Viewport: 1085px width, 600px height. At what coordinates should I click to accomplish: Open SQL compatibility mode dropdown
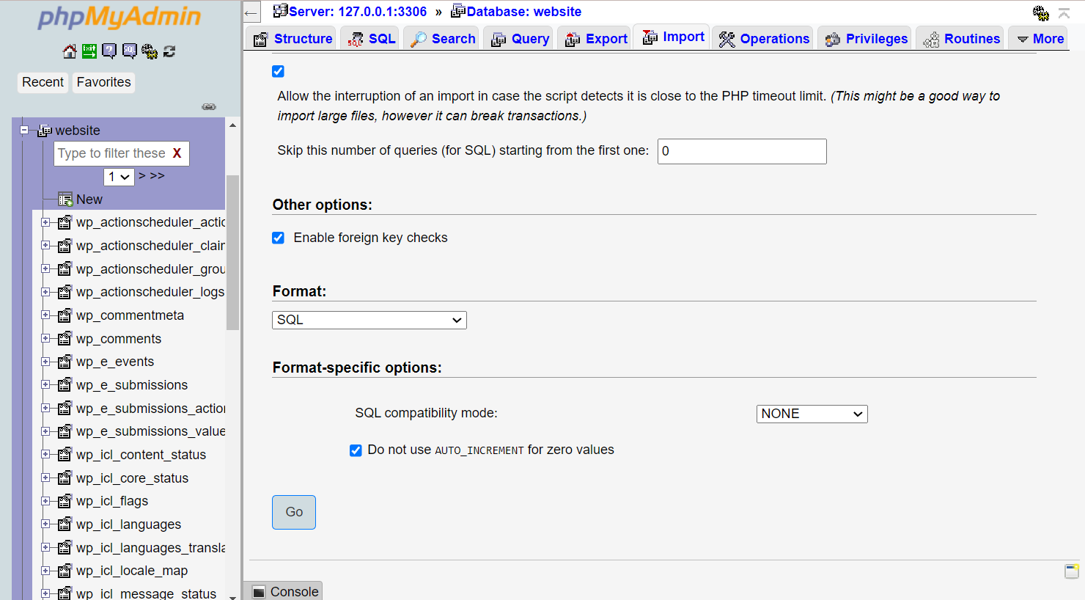[x=812, y=414]
